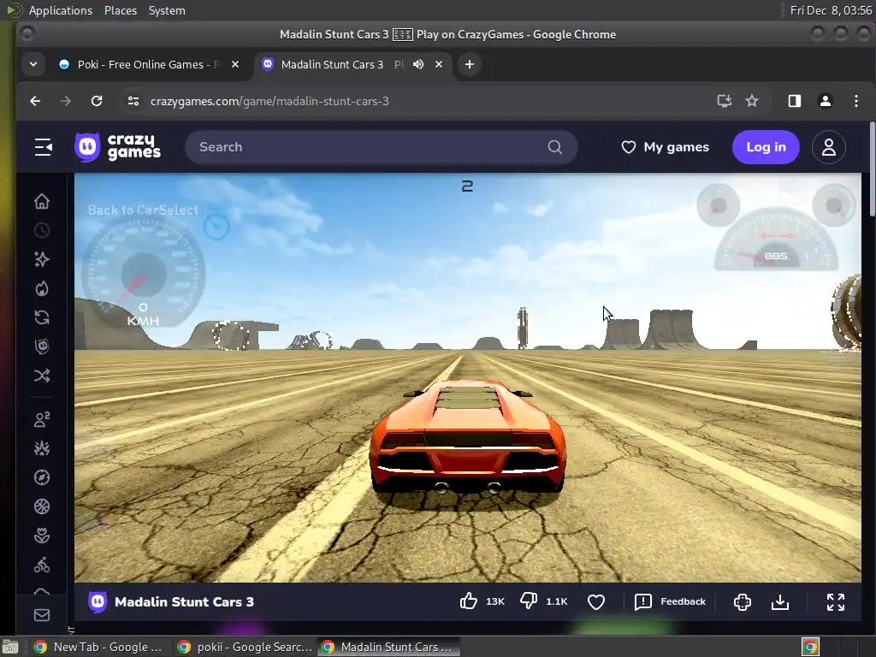Click Chrome icon in system tray

[x=810, y=647]
